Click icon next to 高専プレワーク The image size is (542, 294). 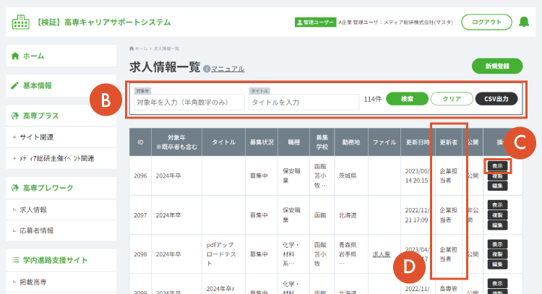[15, 188]
